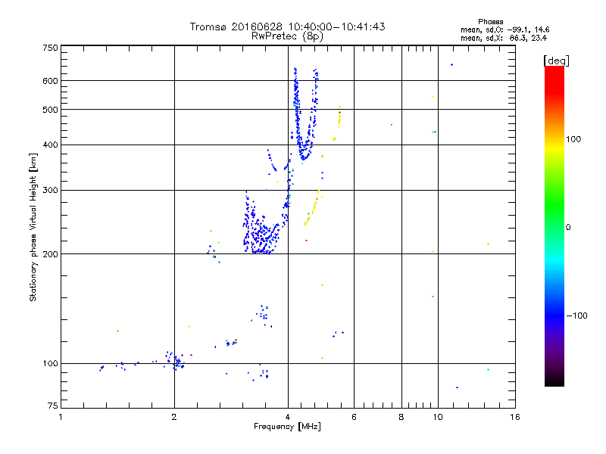Click the y-axis tick label '300'

[x=50, y=190]
